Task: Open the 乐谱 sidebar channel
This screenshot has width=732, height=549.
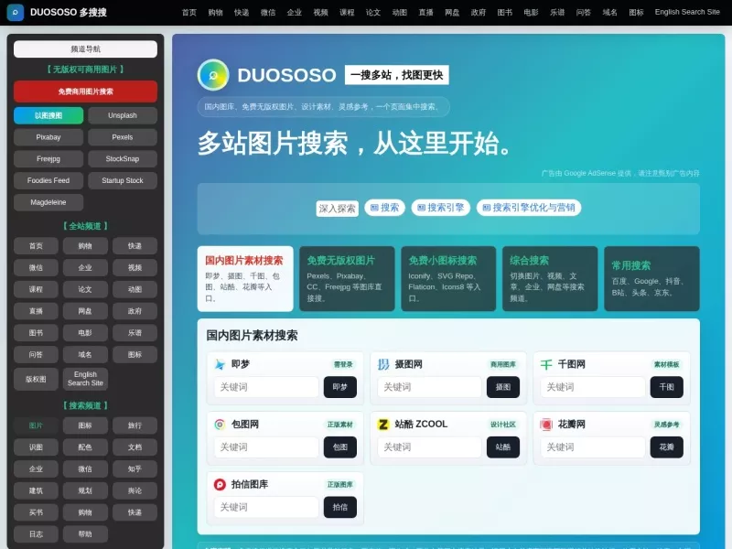Action: click(135, 333)
